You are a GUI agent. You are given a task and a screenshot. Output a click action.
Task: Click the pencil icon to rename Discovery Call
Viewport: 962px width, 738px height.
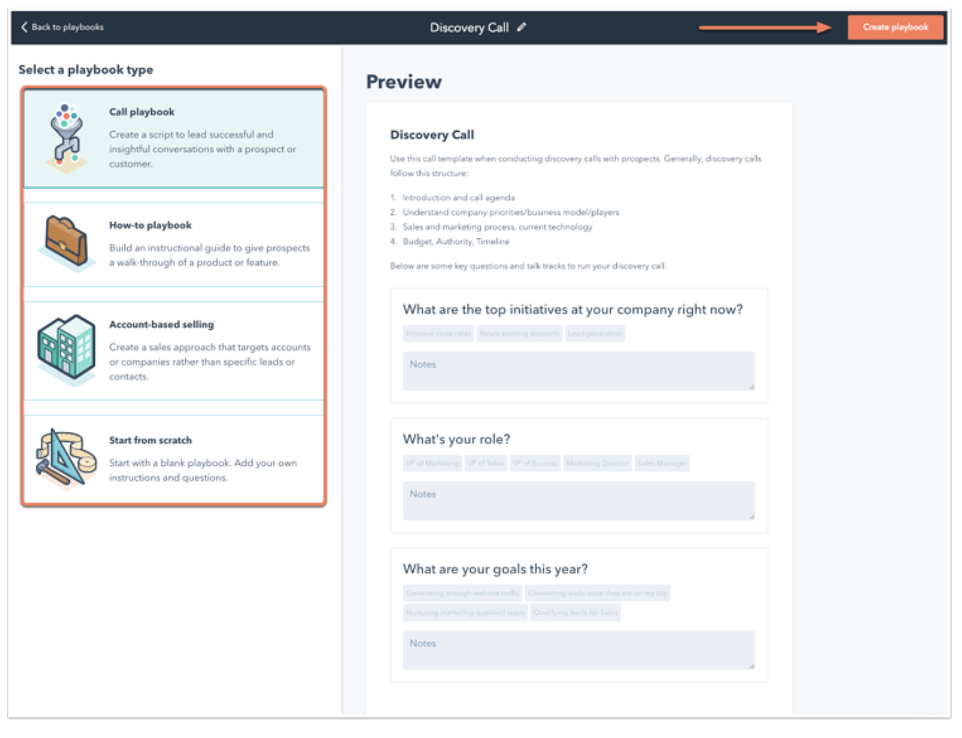click(x=522, y=27)
